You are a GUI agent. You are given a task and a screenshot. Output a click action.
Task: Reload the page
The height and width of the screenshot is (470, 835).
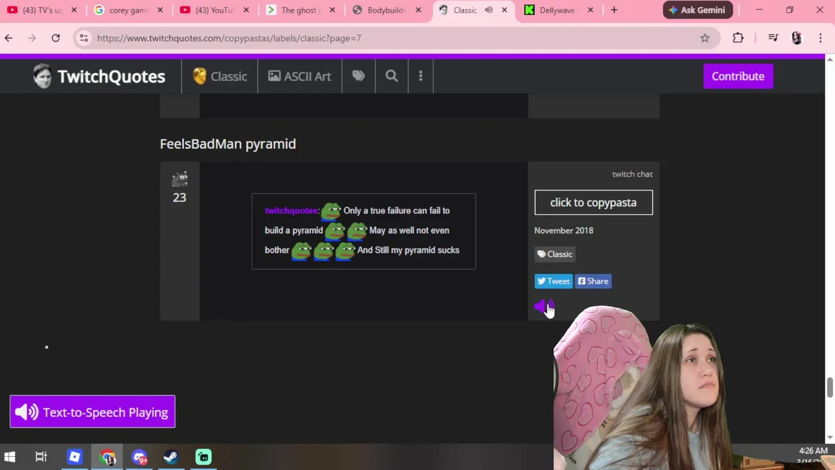tap(55, 38)
